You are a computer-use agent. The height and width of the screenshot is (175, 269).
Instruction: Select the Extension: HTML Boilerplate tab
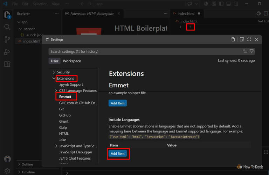pos(92,14)
